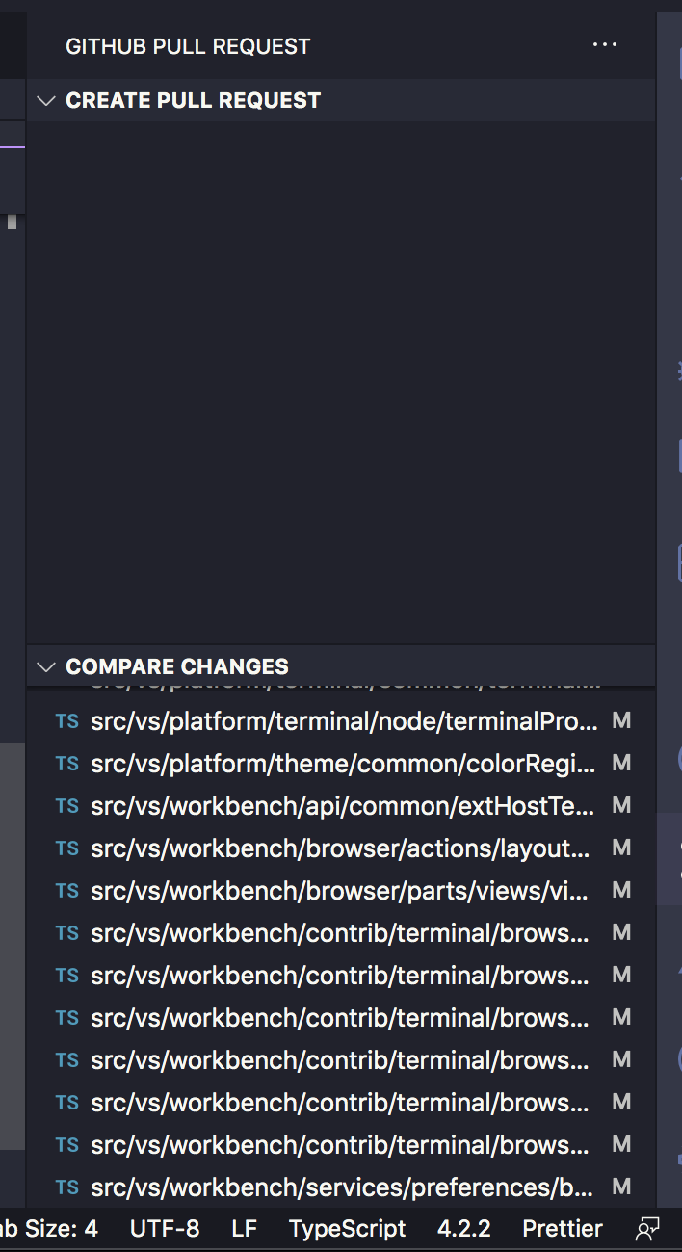Click the M status badge on services/preferences row

pyautogui.click(x=621, y=1187)
